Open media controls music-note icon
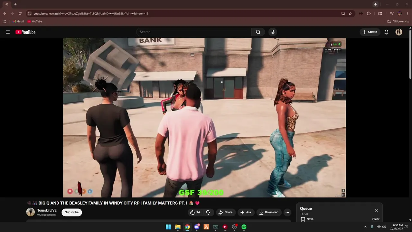This screenshot has height=232, width=412. (392, 14)
